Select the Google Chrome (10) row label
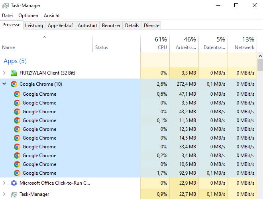Screen dimensions: 263x199 (41, 84)
